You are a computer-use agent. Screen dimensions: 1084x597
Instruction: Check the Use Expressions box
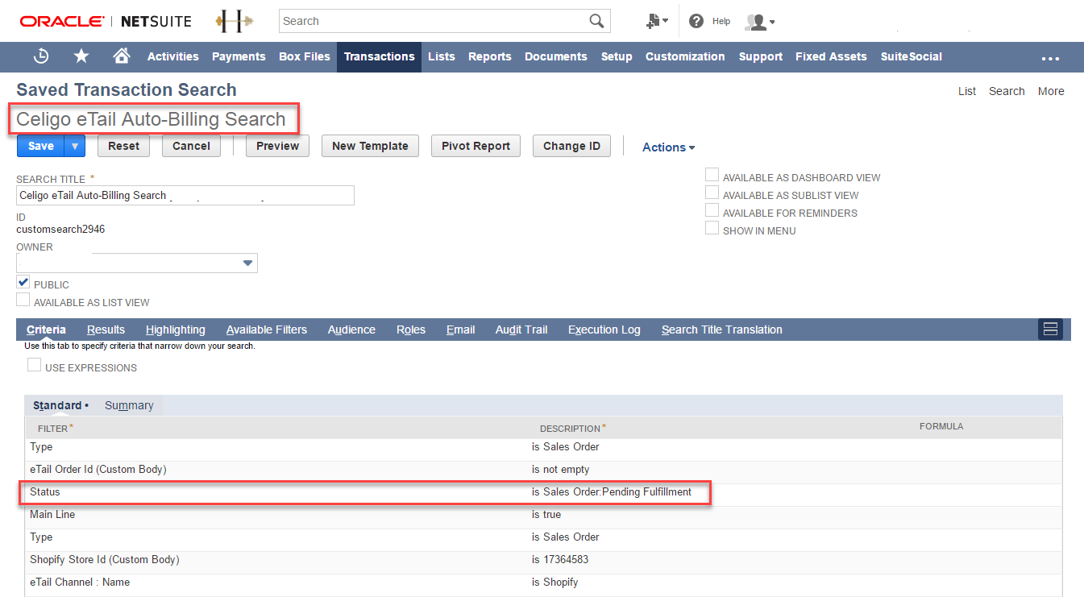coord(34,366)
